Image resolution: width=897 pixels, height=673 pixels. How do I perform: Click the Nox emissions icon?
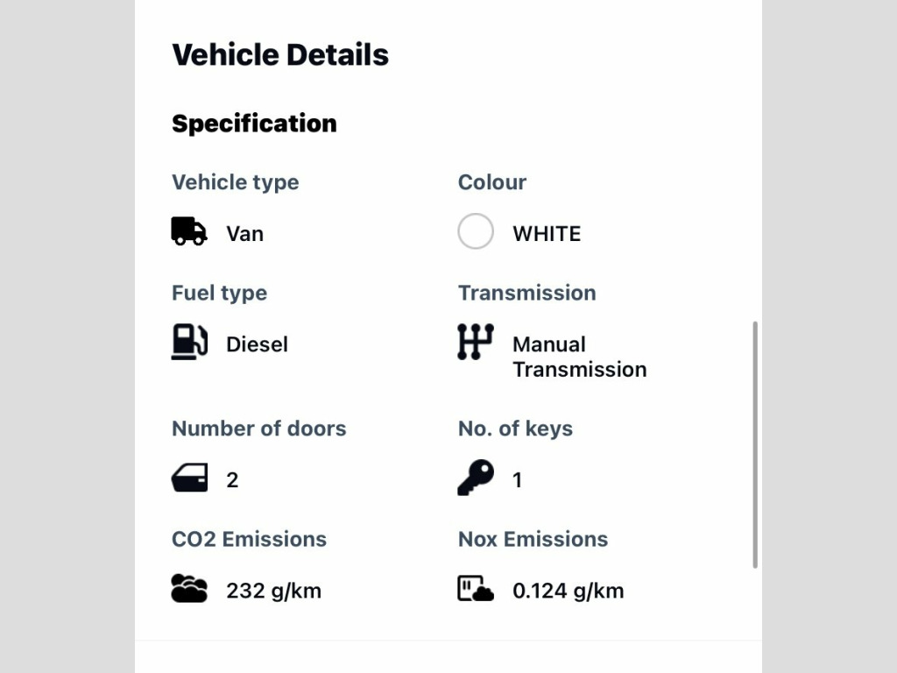click(x=476, y=588)
